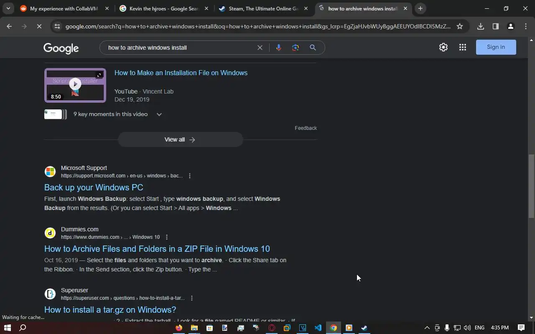Go to the Google homepage logo

pyautogui.click(x=61, y=48)
